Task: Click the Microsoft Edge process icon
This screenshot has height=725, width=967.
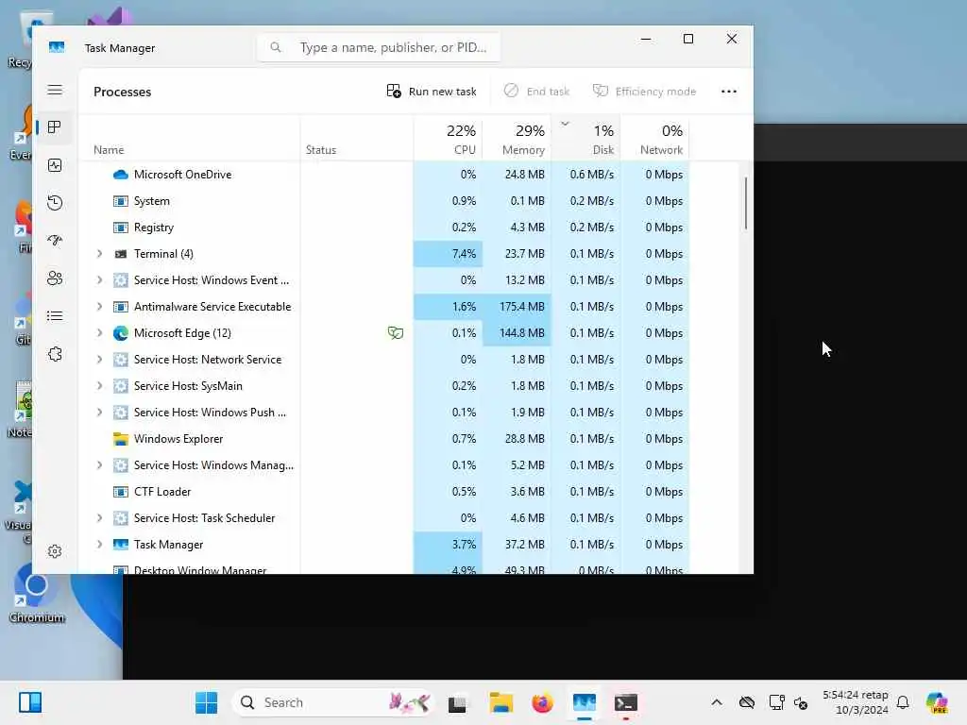Action: click(x=120, y=333)
